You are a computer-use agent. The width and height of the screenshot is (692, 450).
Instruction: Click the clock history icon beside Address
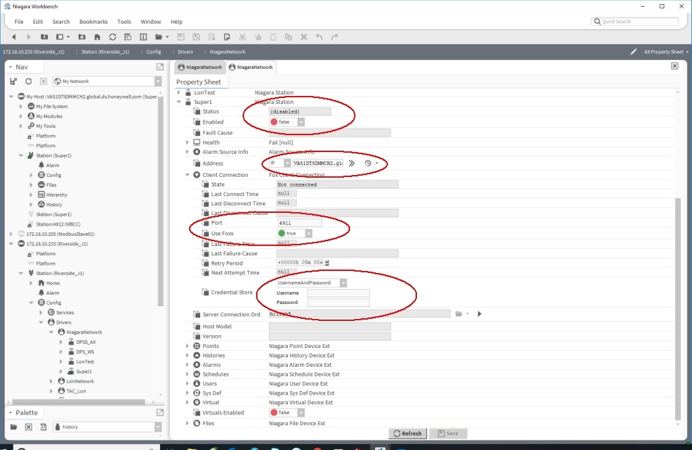tap(368, 164)
